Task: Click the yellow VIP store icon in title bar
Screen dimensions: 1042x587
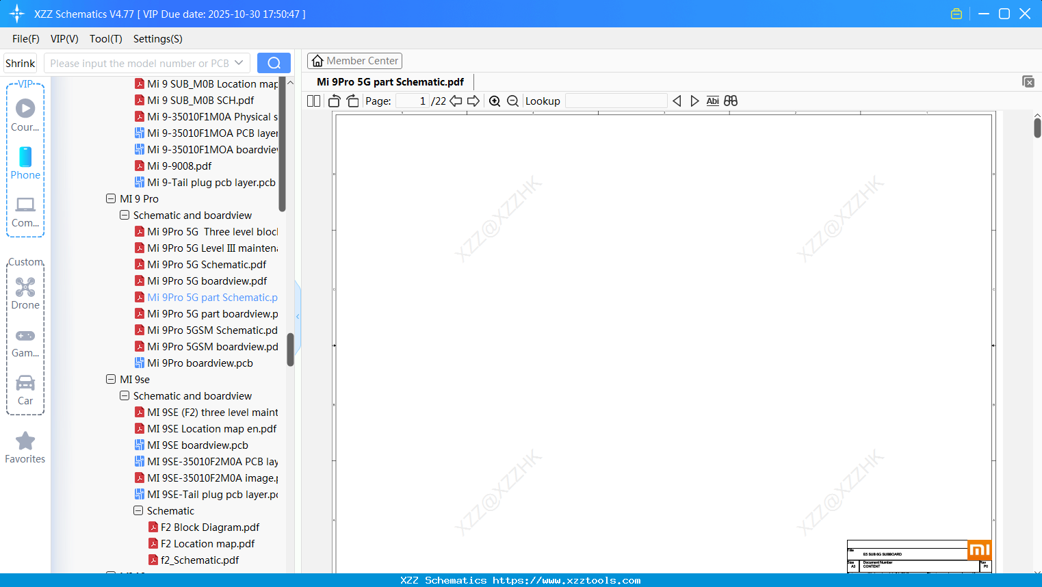Action: (x=956, y=14)
